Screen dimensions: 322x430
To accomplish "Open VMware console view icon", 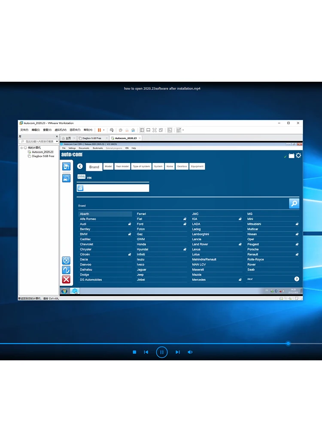I will pos(170,130).
